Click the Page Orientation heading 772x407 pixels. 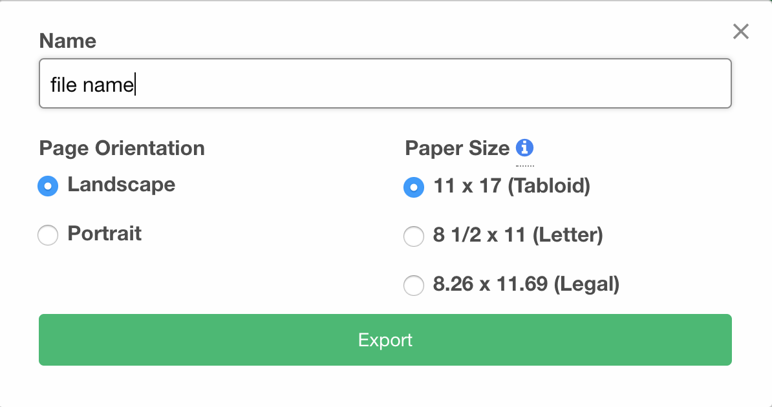pos(122,148)
